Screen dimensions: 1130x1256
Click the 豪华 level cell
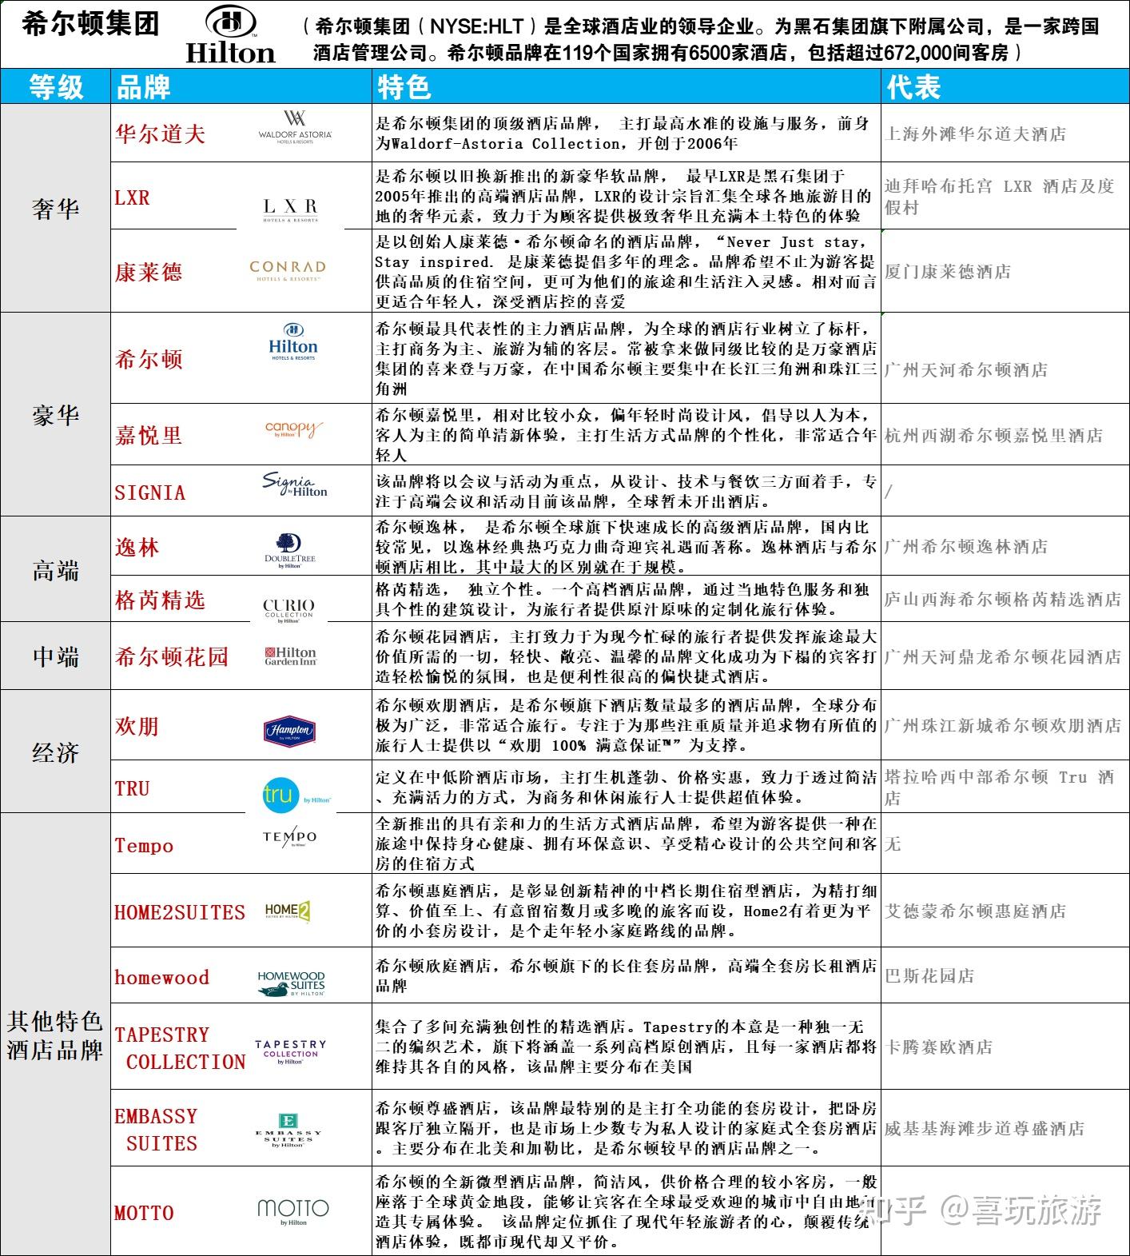pyautogui.click(x=55, y=415)
